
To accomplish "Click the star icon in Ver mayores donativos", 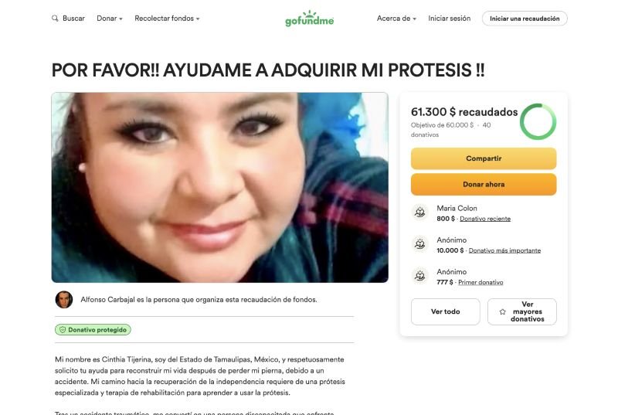I will pos(503,311).
